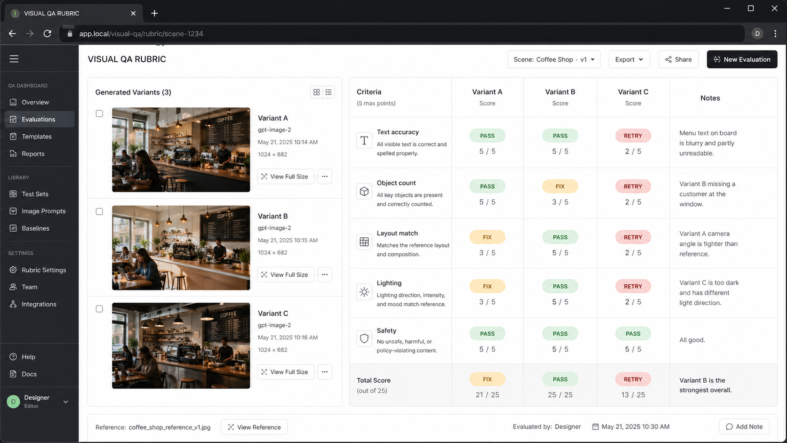Open Rubric Settings in the sidebar
Image resolution: width=787 pixels, height=443 pixels.
point(44,270)
